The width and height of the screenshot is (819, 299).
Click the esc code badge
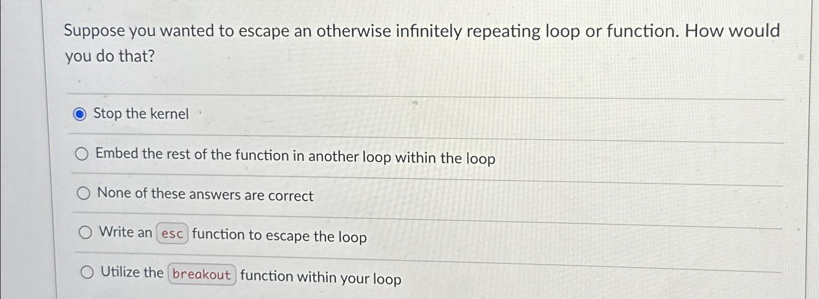[x=172, y=234]
